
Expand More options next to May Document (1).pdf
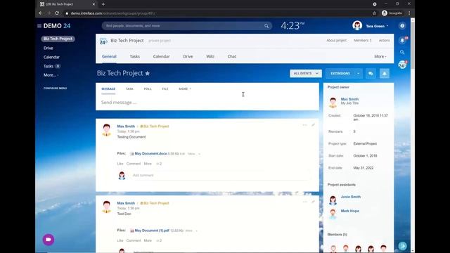192,231
